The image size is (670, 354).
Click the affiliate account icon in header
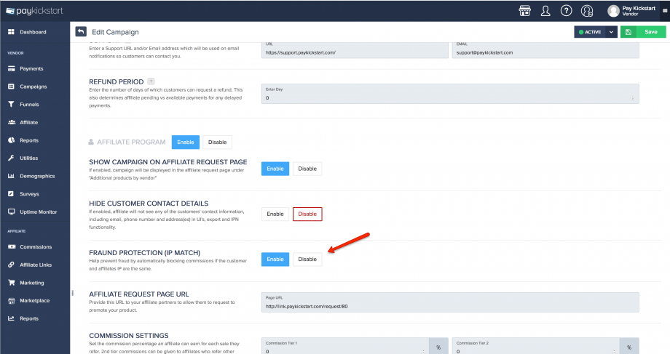[587, 10]
